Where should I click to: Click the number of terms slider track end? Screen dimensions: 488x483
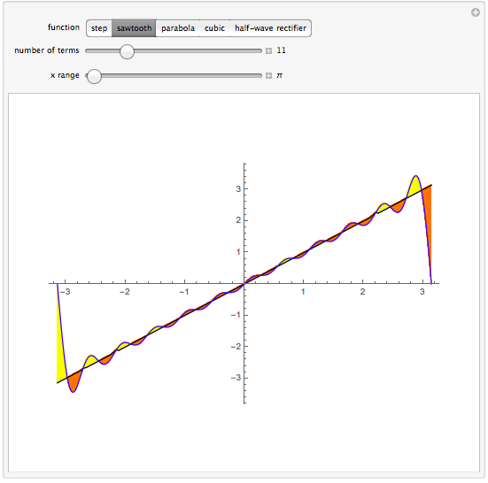tap(259, 50)
